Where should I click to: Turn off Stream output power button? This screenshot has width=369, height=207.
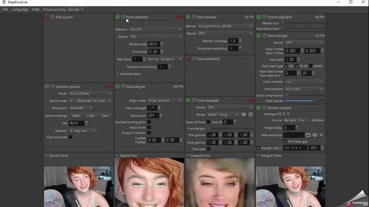tap(258, 108)
